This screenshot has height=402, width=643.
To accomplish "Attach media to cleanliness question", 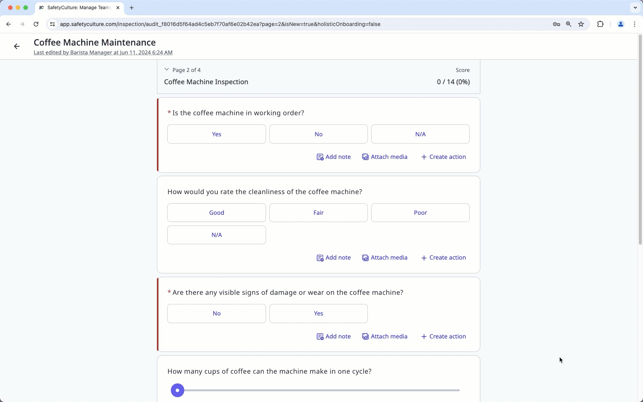I will (385, 258).
